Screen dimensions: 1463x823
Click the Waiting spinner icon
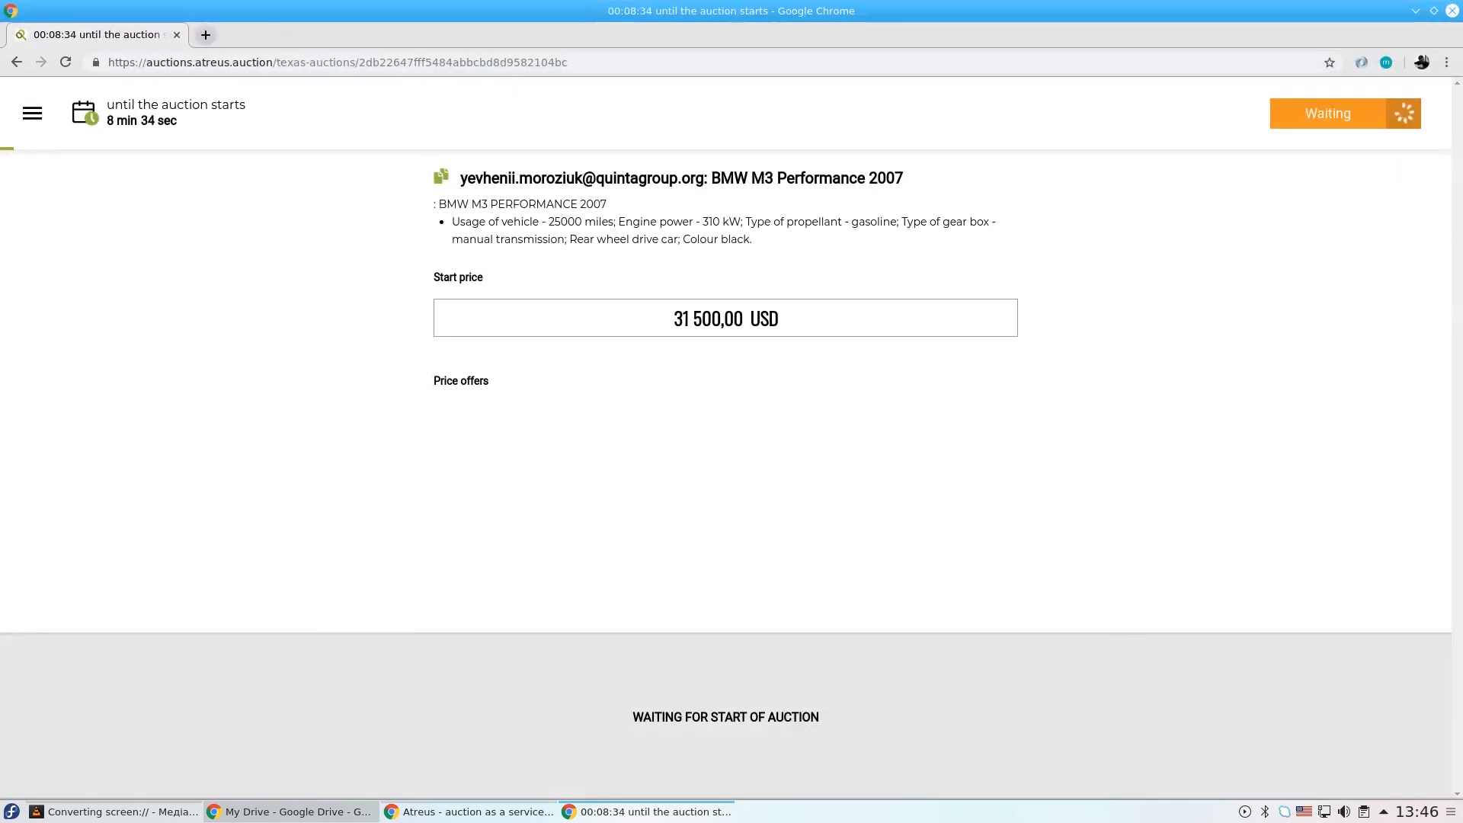1405,113
